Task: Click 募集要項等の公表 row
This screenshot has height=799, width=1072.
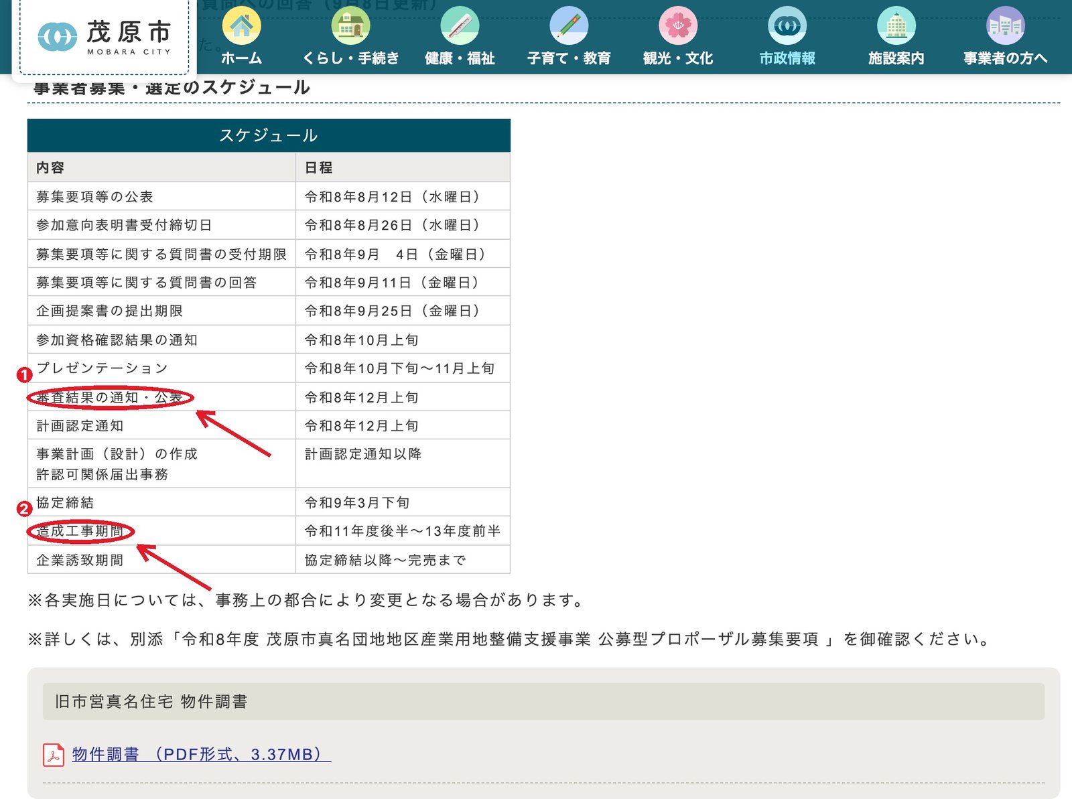Action: pyautogui.click(x=269, y=196)
